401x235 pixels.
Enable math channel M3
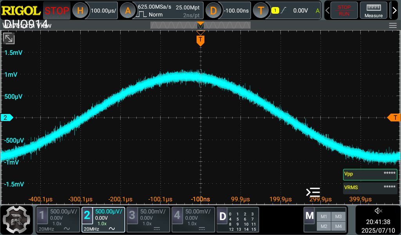click(x=338, y=217)
